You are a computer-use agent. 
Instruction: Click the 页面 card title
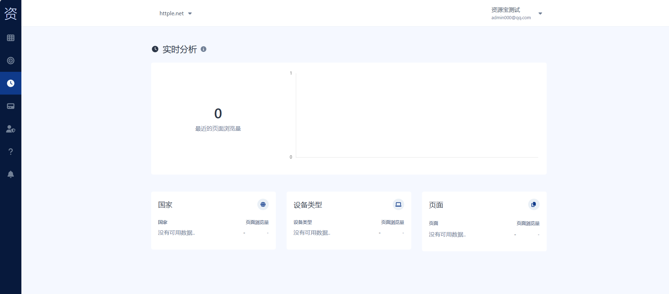(x=436, y=205)
